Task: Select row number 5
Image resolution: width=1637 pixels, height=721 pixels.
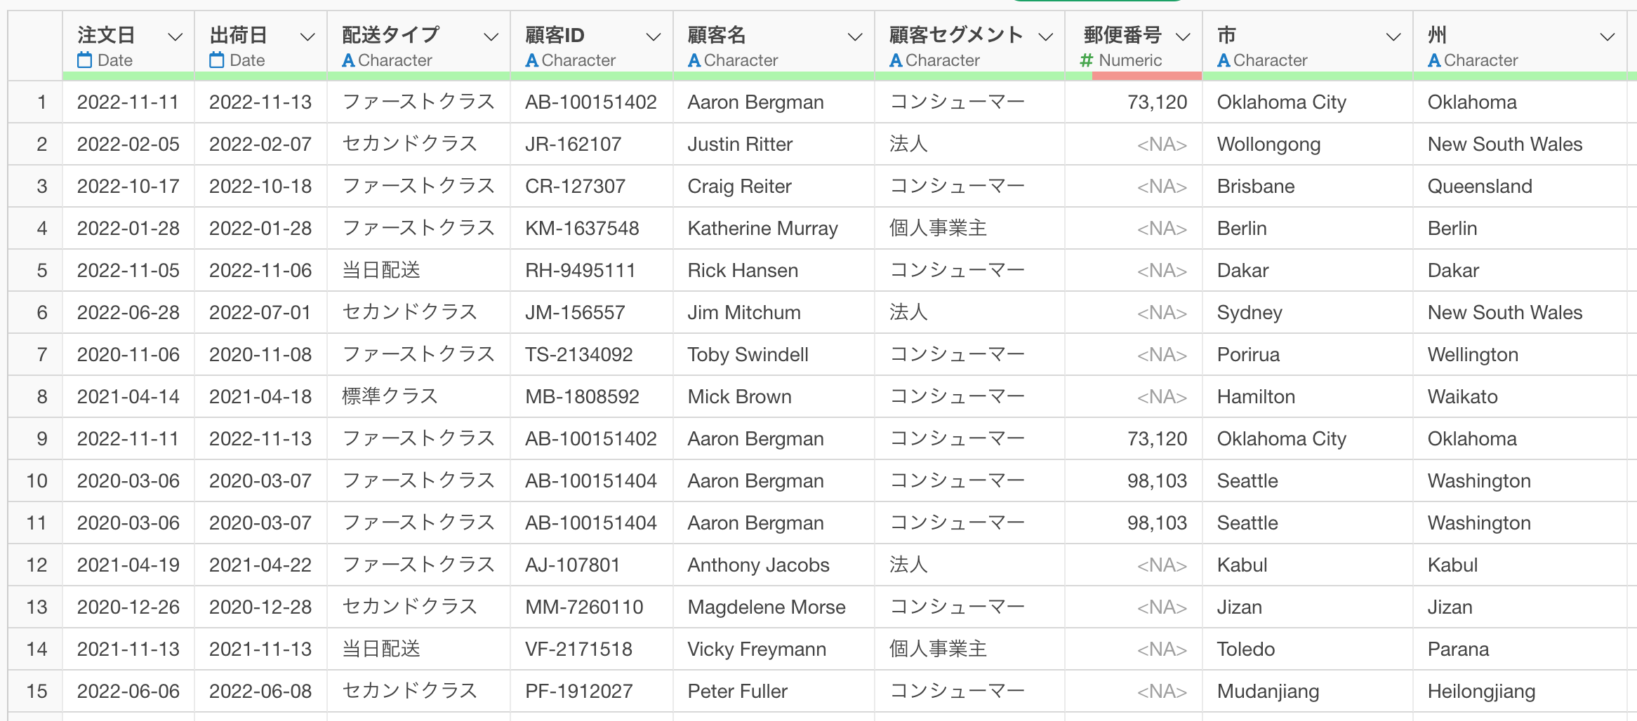Action: pos(41,271)
